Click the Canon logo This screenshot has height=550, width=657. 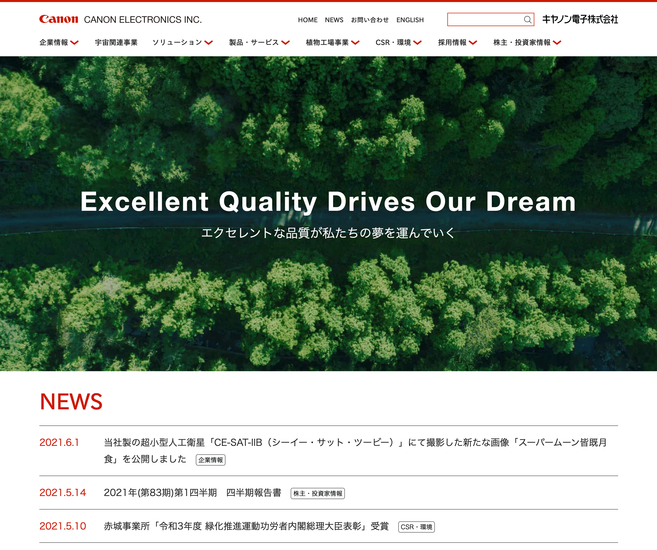[59, 19]
